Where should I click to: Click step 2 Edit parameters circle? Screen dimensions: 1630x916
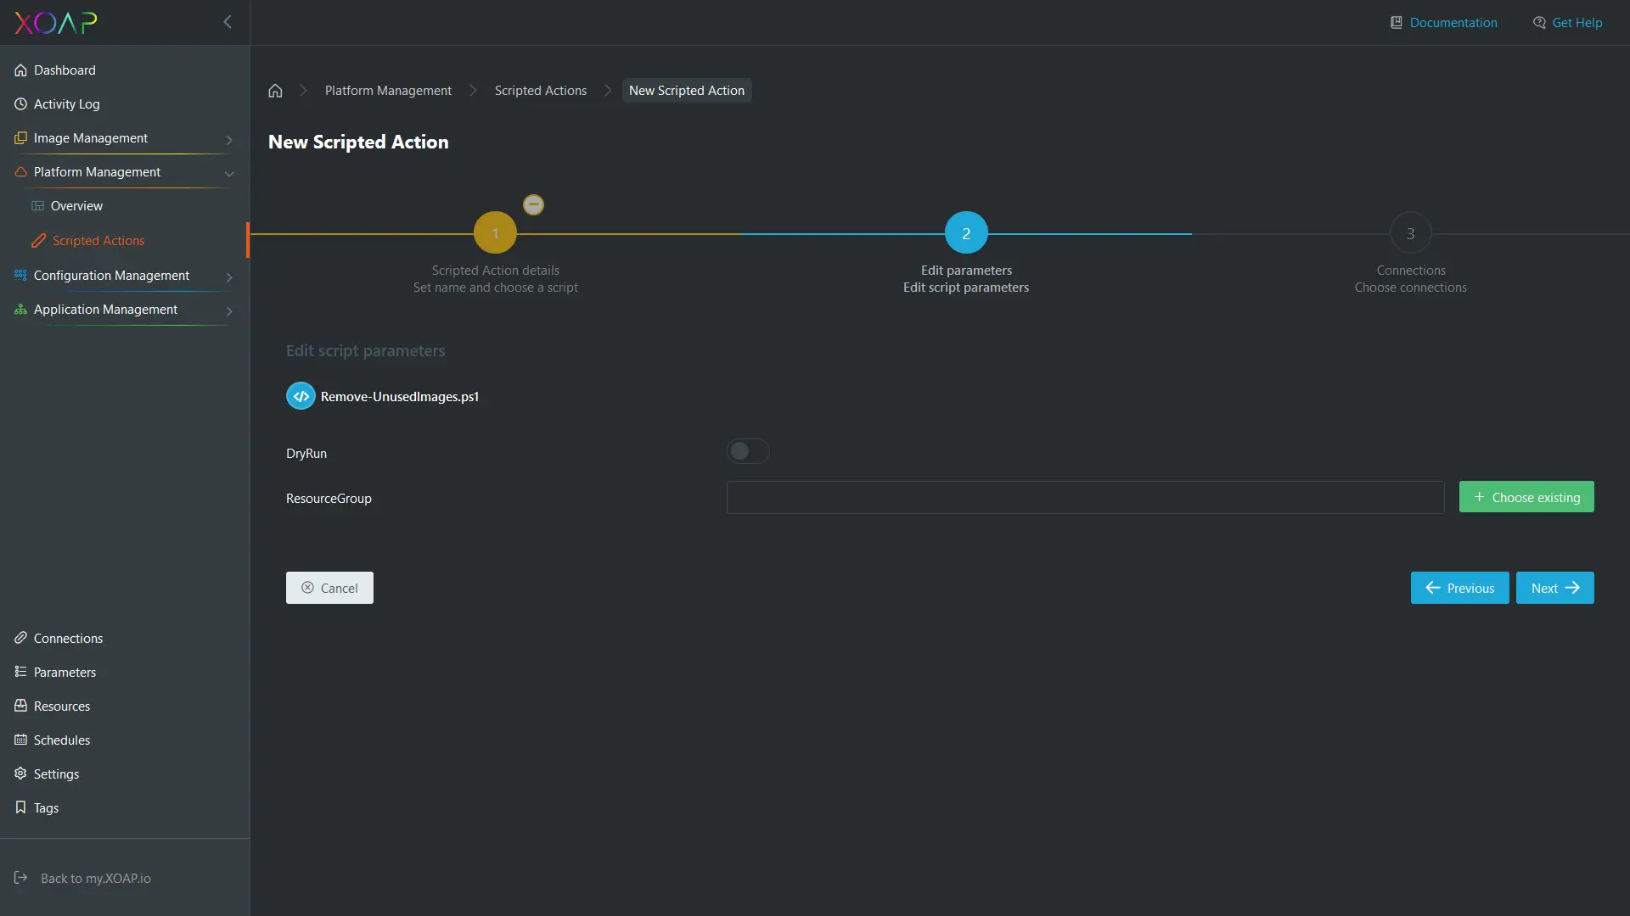pyautogui.click(x=966, y=233)
